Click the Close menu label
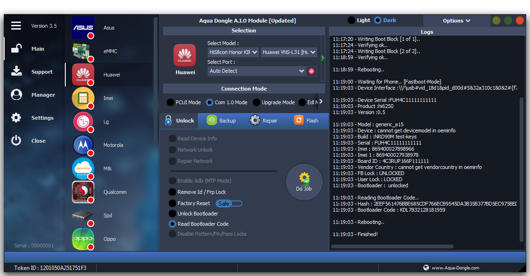The height and width of the screenshot is (276, 530). pos(39,141)
